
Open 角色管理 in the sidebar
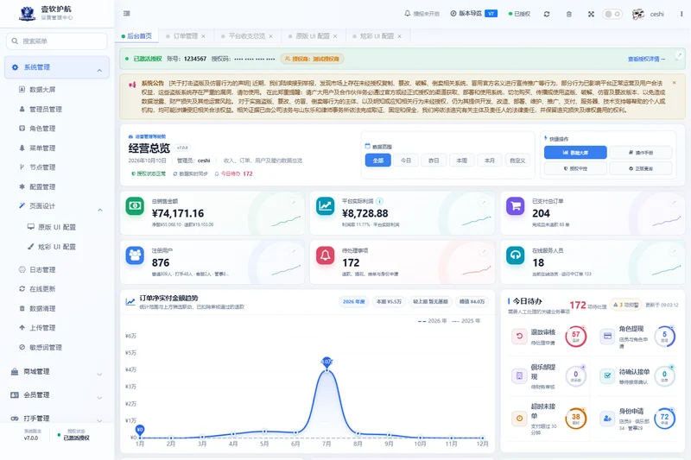tap(42, 129)
